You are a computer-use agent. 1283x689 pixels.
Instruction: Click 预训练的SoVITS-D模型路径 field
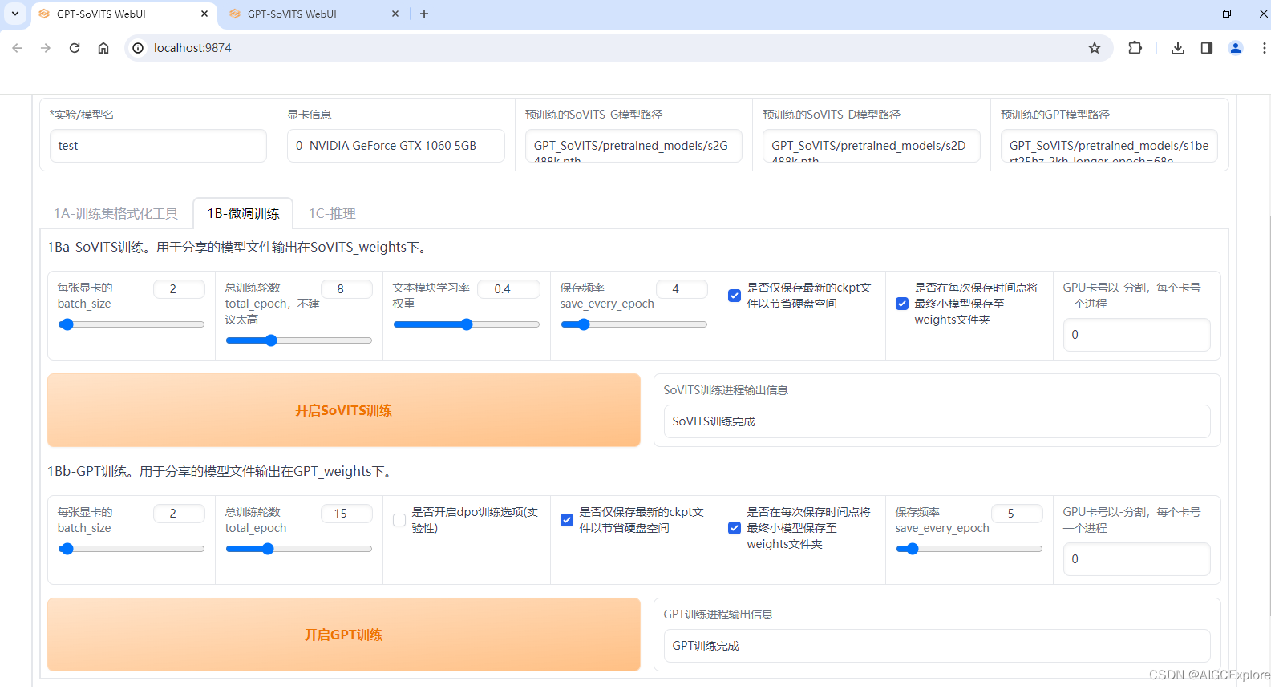[x=872, y=146]
